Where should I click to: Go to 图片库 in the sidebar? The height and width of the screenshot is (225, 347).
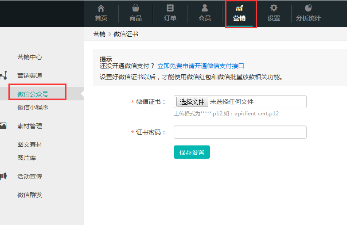27,158
